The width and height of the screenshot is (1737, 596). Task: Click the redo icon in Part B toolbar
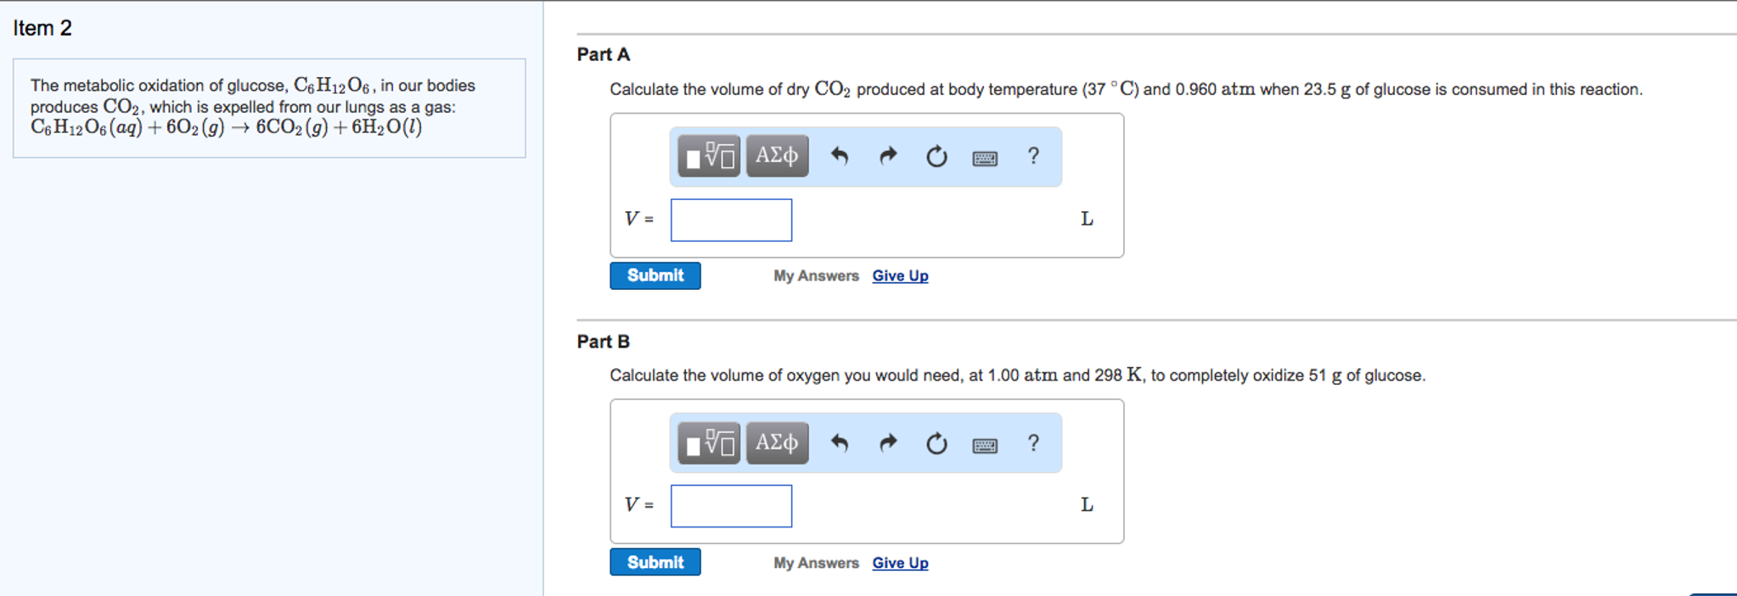[x=887, y=442]
